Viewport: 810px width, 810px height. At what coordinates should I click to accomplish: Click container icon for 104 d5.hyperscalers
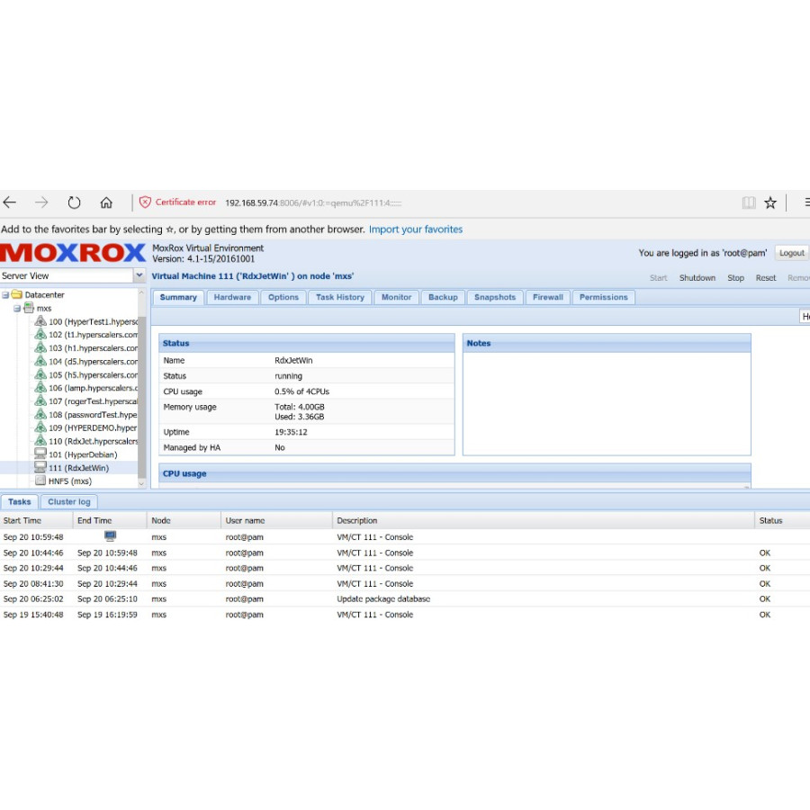(x=40, y=361)
